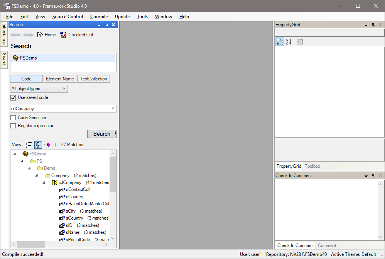Switch to the Toolbox tab
Viewport: 385px width, 259px height.
(x=312, y=166)
